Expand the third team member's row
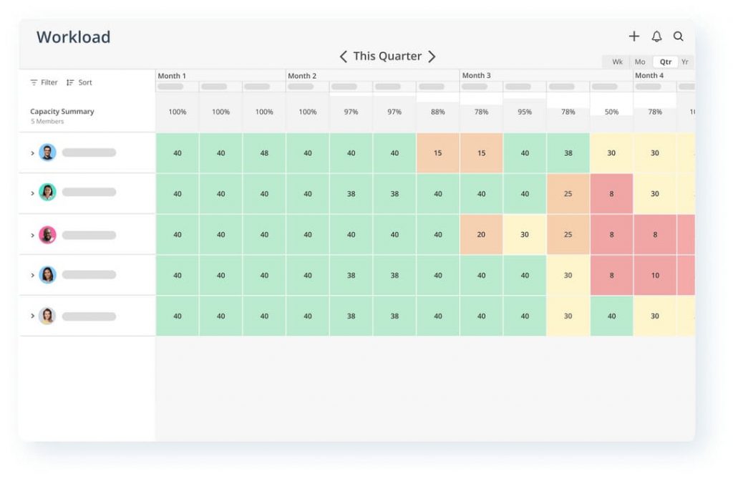This screenshot has height=479, width=733. tap(31, 233)
